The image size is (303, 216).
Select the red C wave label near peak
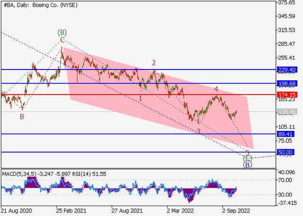point(62,40)
